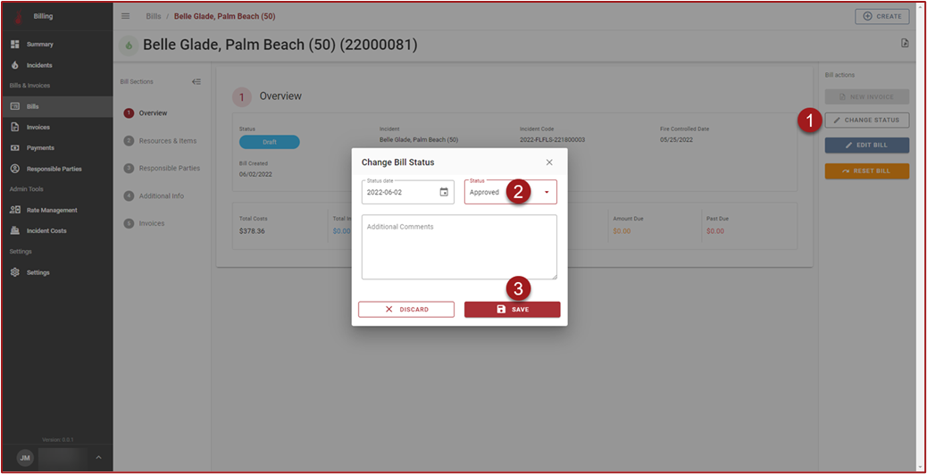
Task: Expand the JM user menu chevron
Action: coord(98,458)
